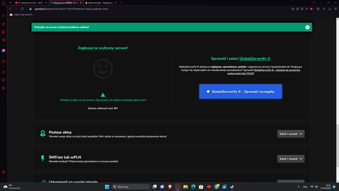This screenshot has width=339, height=191.
Task: Open the Opera GX main menu logo
Action: (3, 3)
